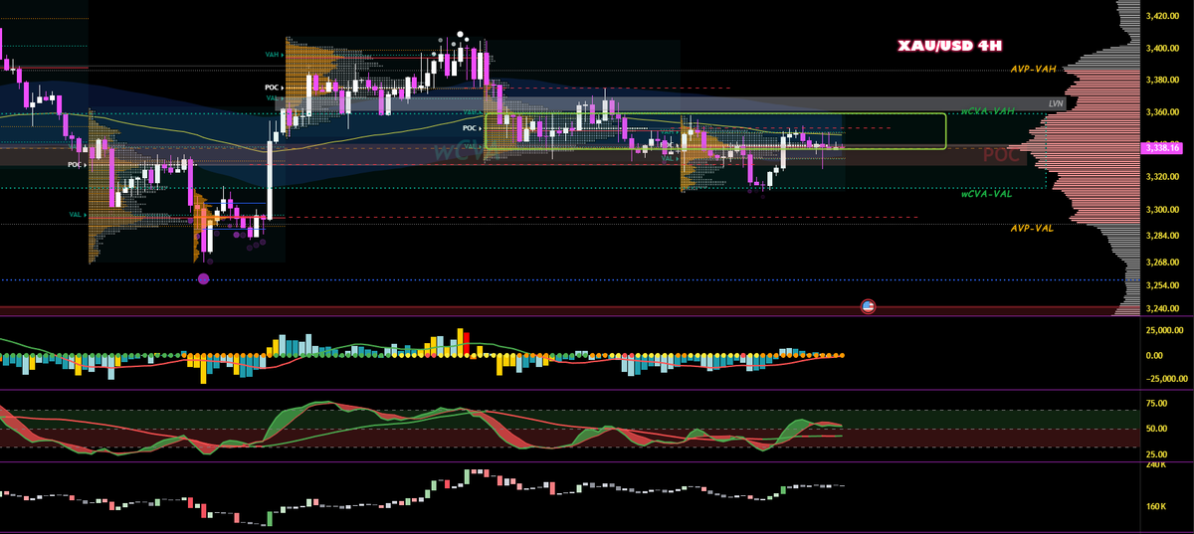Viewport: 1194px width, 534px height.
Task: Click the 3,320.00 price axis value
Action: (1162, 177)
